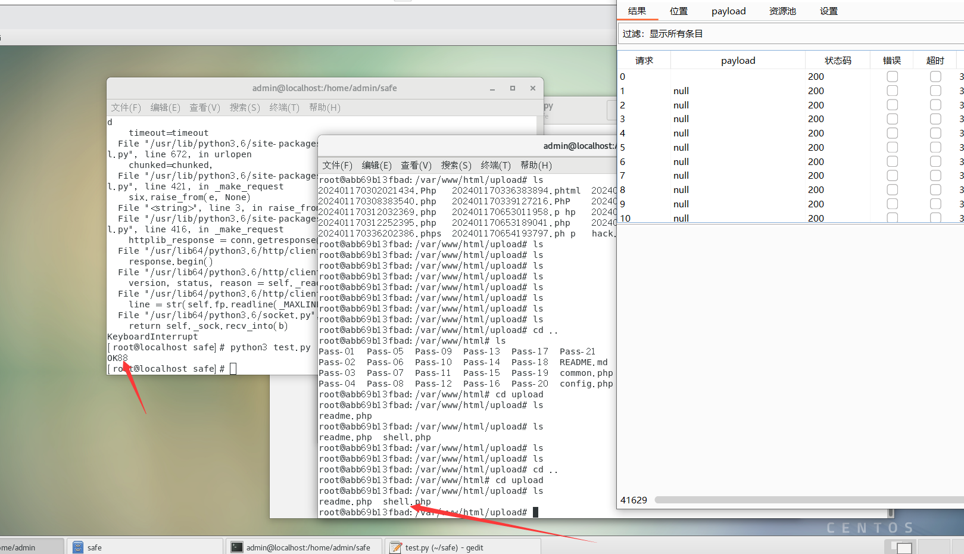Open the 设置 tab
The height and width of the screenshot is (554, 964).
click(828, 11)
